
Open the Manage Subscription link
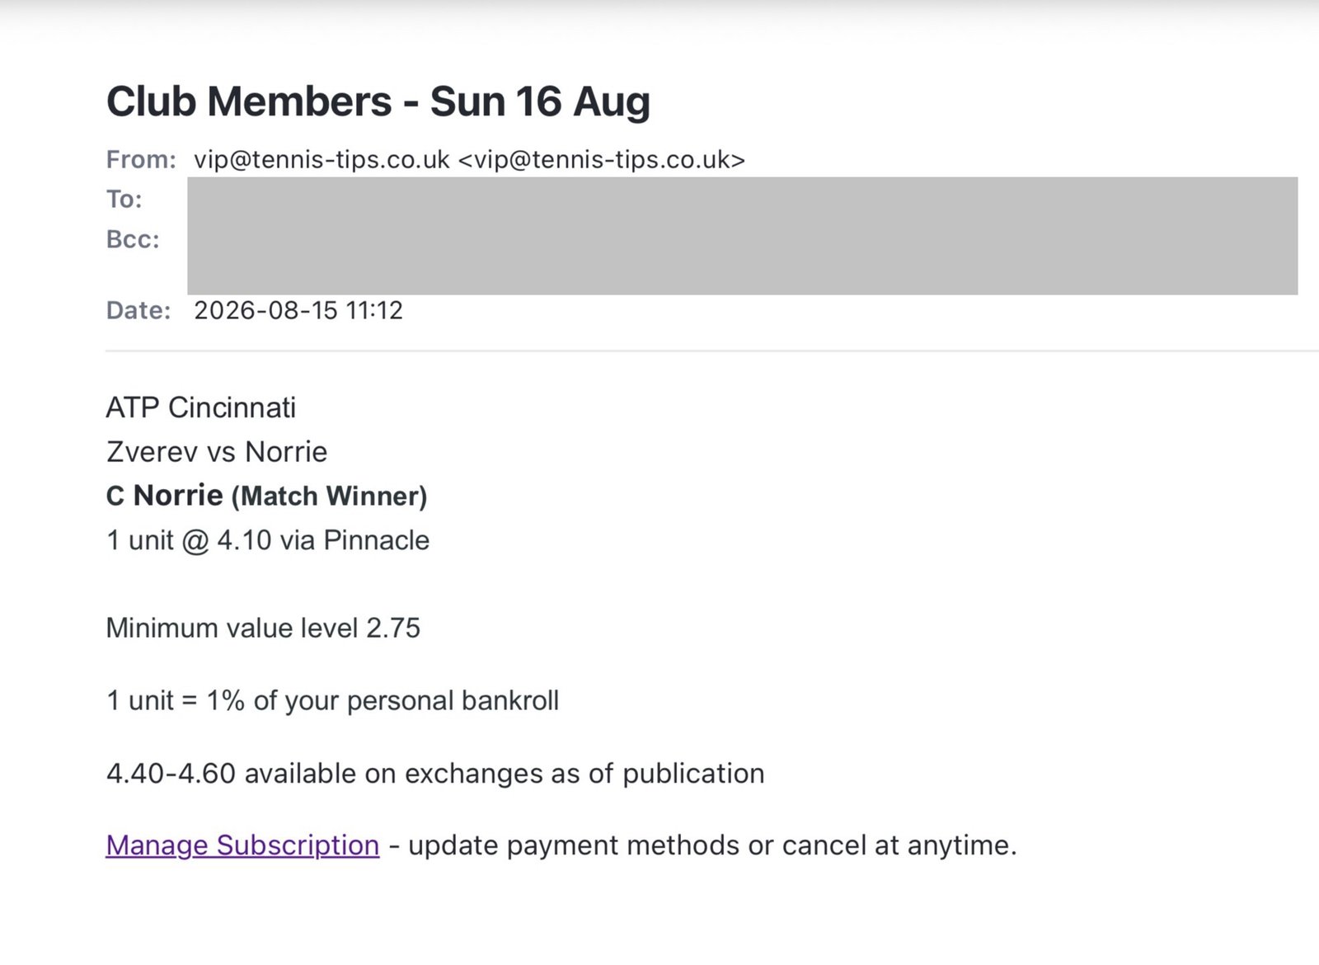tap(242, 845)
